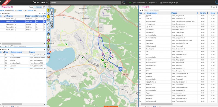Click right scroll arrow of routes table scrollbar

45,43
